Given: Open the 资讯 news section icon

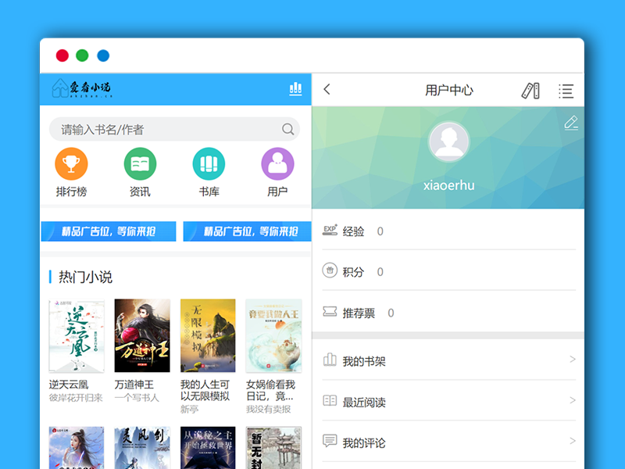Looking at the screenshot, I should click(x=140, y=164).
